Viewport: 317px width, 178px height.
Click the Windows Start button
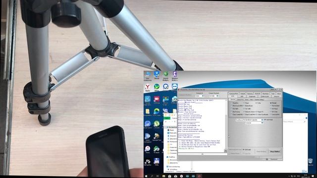[x=146, y=176]
